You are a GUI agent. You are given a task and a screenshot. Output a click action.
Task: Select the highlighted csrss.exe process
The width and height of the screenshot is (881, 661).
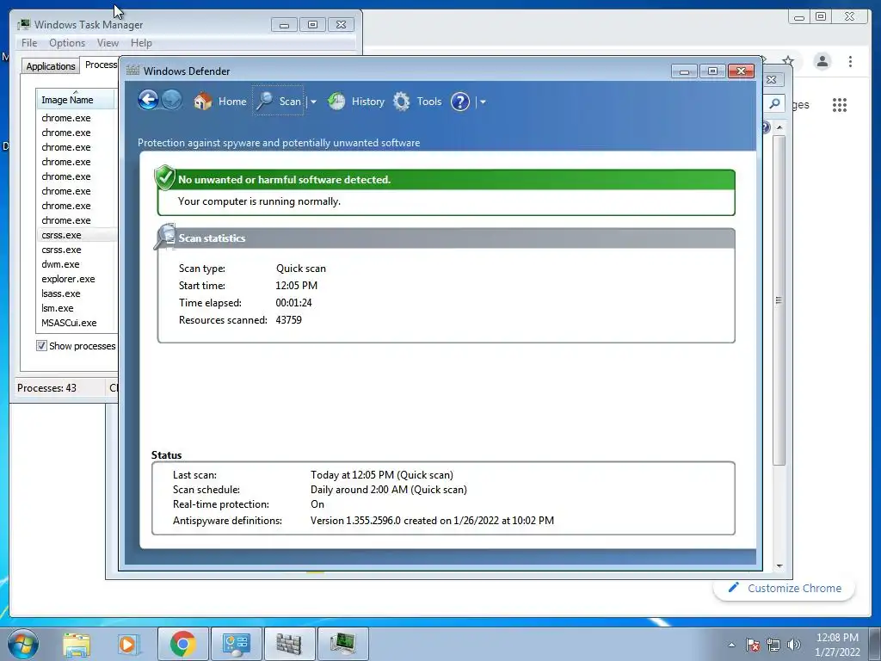point(77,235)
